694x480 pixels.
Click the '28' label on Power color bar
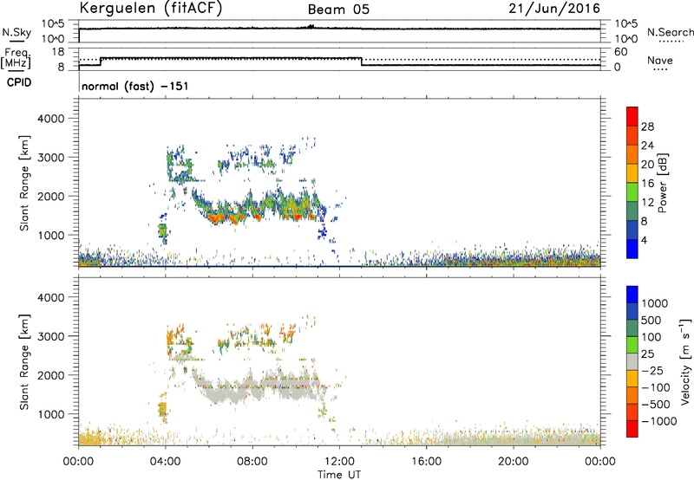[647, 126]
